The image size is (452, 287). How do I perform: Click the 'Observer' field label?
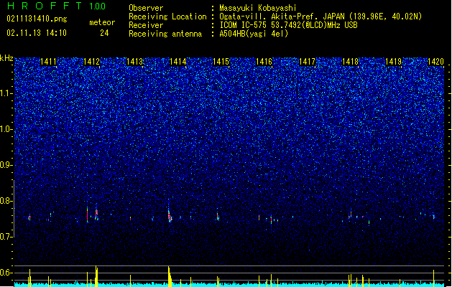click(146, 8)
